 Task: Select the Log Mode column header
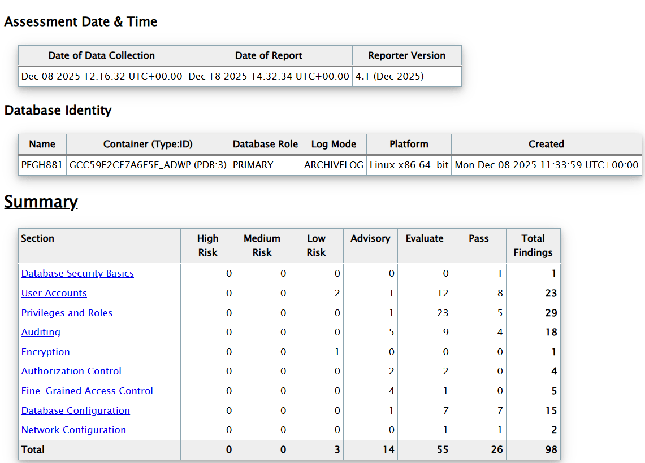click(334, 144)
